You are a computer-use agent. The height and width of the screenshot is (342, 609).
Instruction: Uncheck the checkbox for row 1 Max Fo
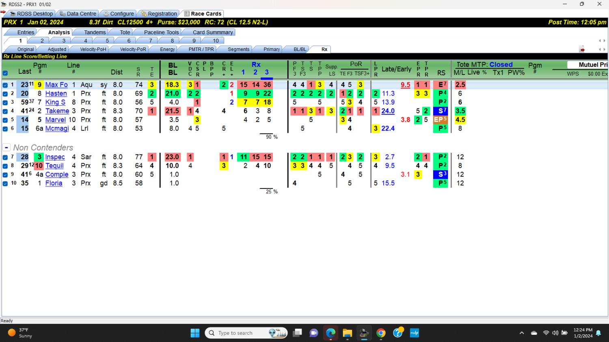5,85
